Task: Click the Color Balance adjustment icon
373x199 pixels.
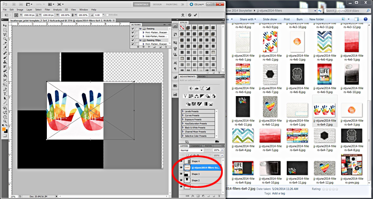Action: [x=197, y=96]
